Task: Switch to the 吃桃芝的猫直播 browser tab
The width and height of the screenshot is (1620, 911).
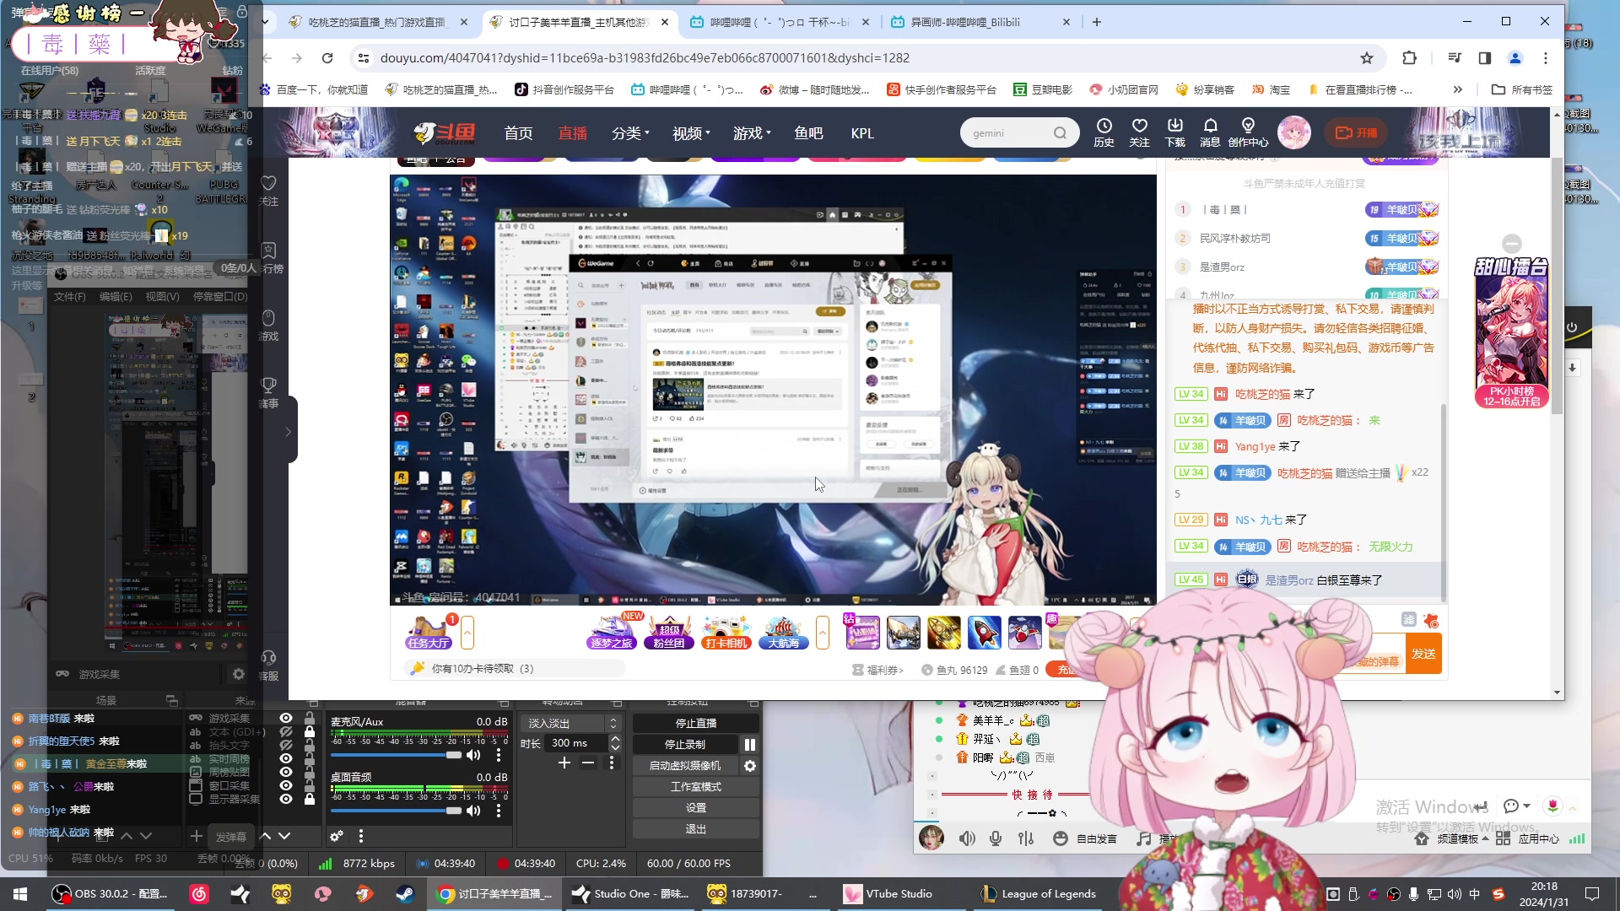Action: pos(378,22)
